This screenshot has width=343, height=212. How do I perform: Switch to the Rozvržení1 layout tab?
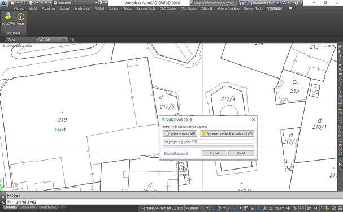pos(28,207)
